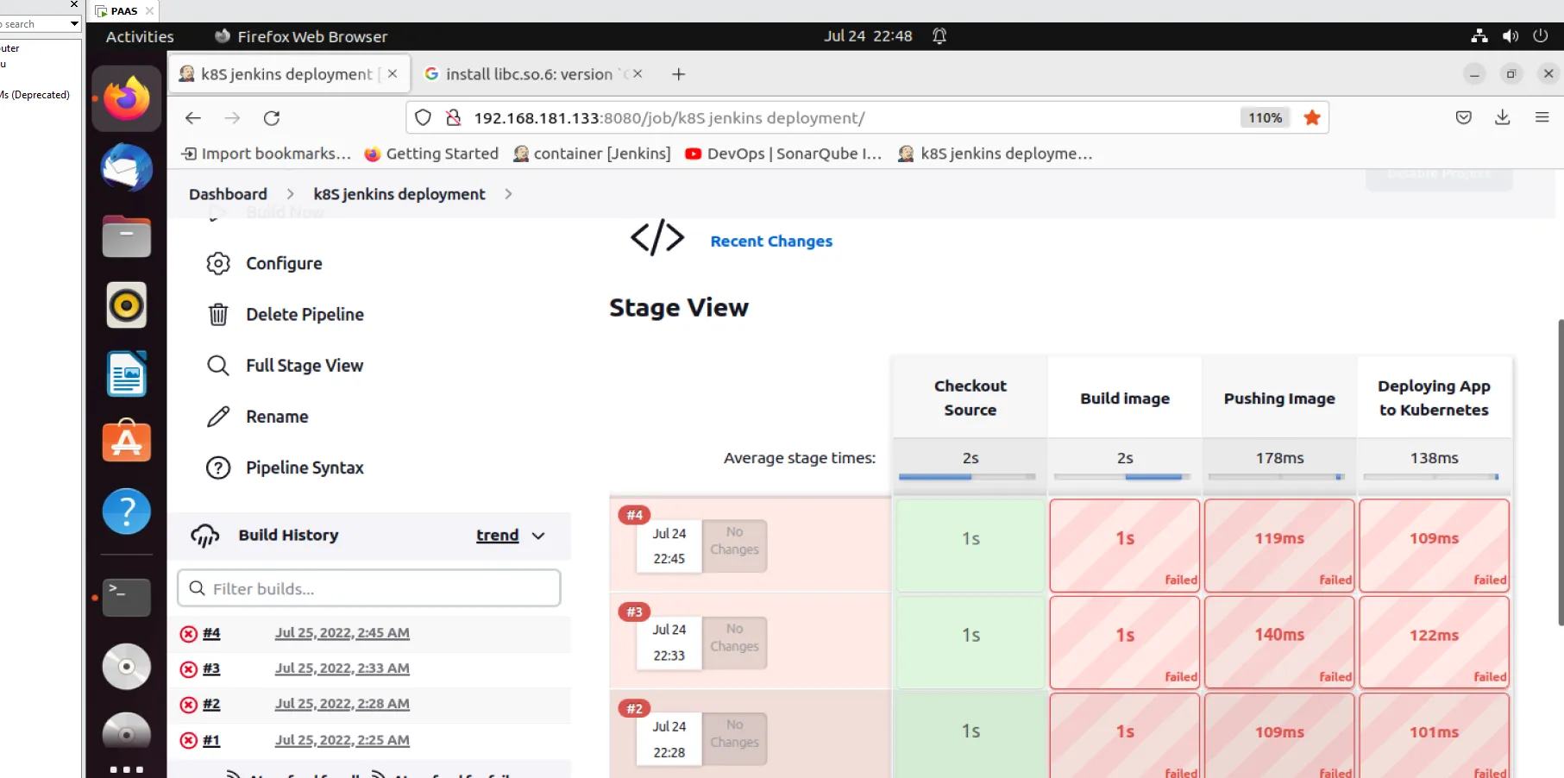Click the failed status icon for build #4

click(x=188, y=634)
